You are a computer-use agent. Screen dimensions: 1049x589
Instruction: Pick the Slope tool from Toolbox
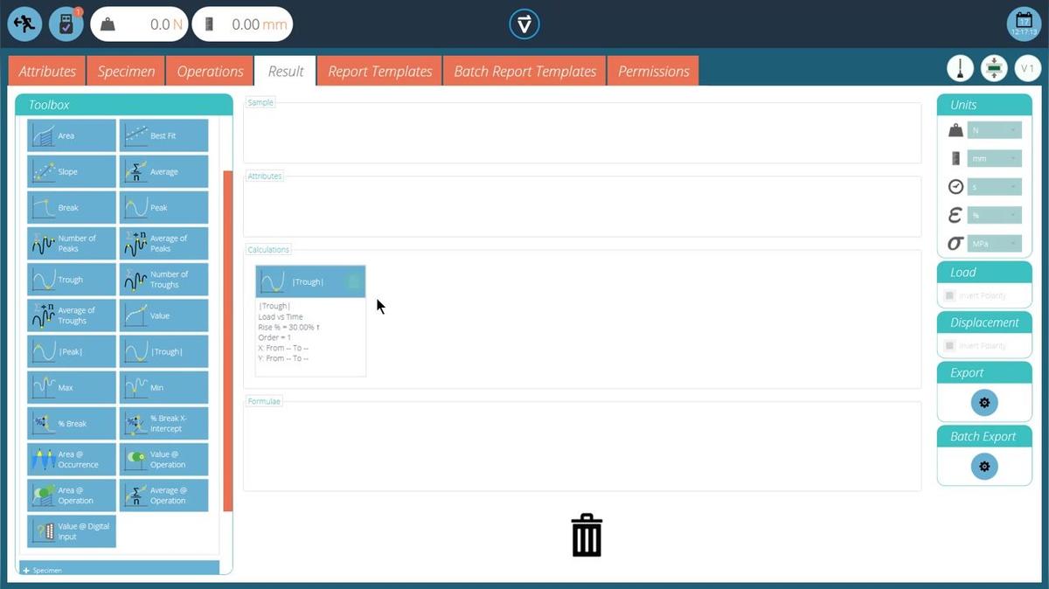tap(72, 172)
